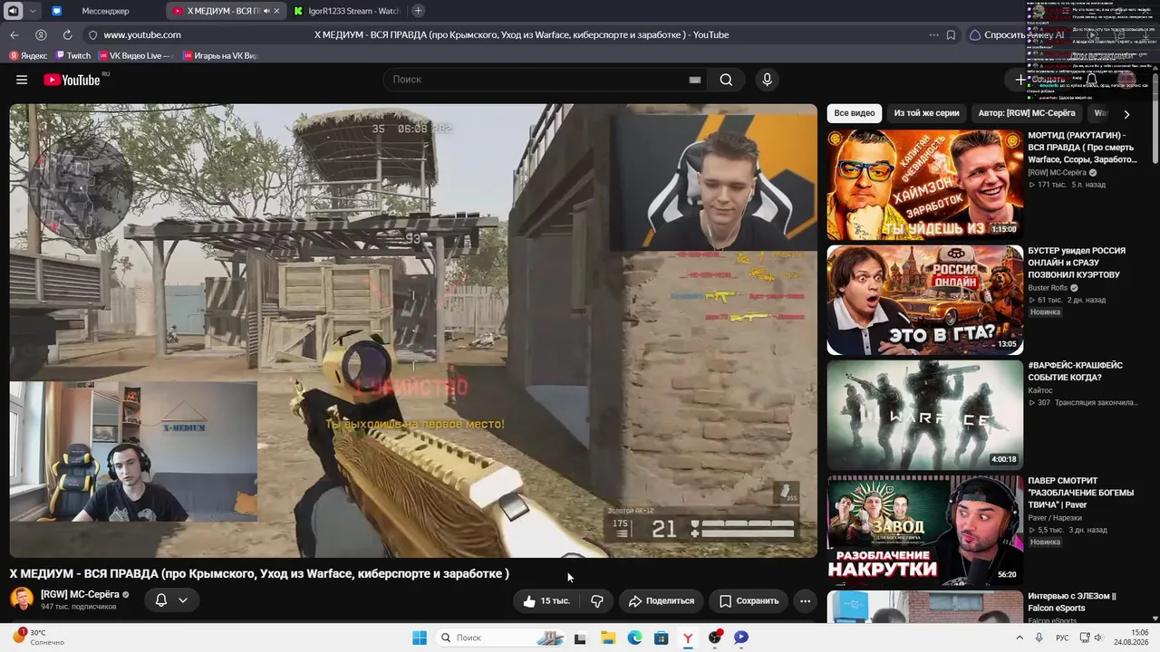This screenshot has height=652, width=1160.
Task: Open 'Интервью с ЭЛЕЗом' video title
Action: click(1073, 602)
